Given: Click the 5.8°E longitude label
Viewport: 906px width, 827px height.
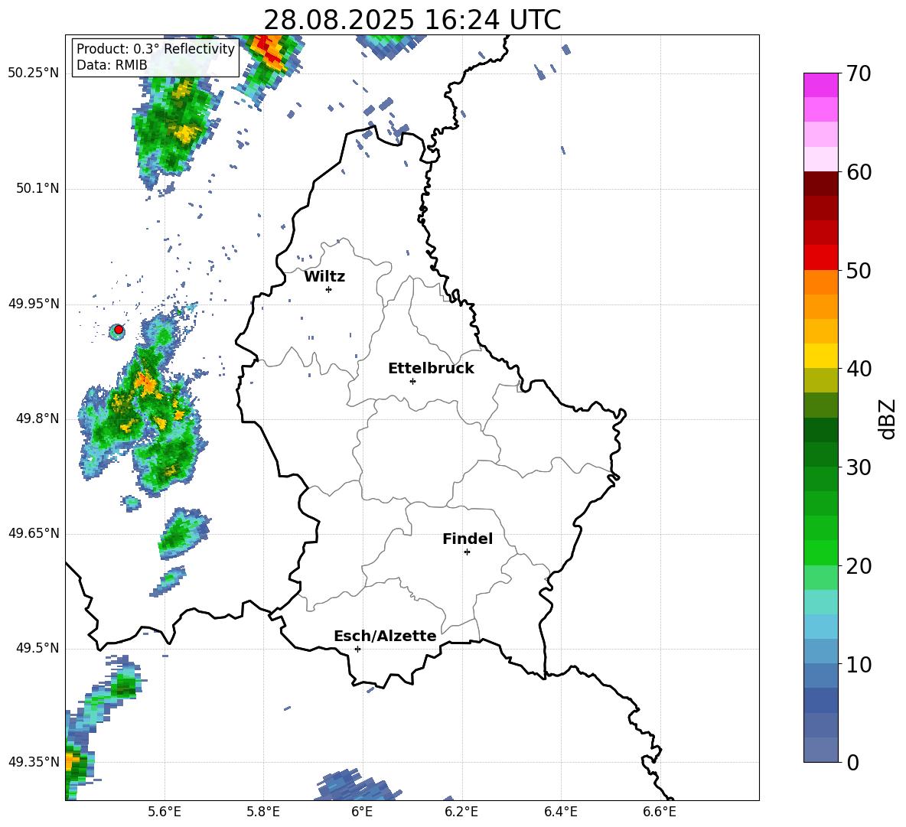Looking at the screenshot, I should (x=263, y=812).
